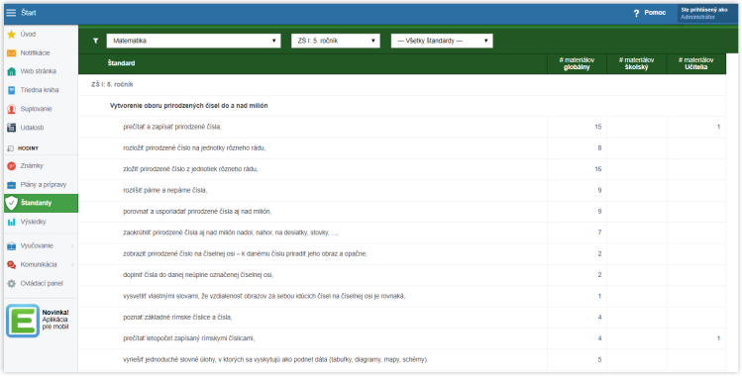The width and height of the screenshot is (742, 376).
Task: Click Novinka! Aplikácia pre mobil link
Action: [55, 320]
